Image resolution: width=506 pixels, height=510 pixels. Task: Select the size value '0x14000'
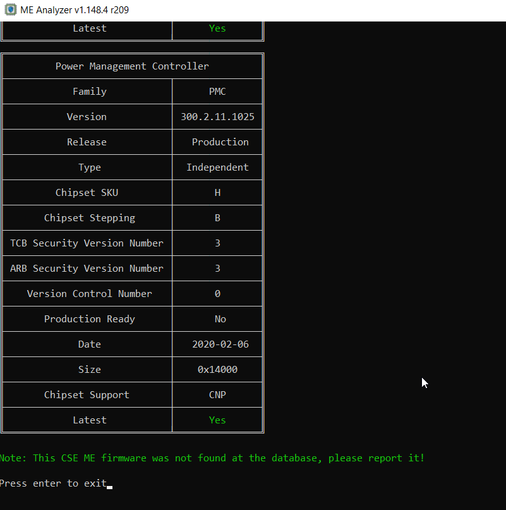217,370
